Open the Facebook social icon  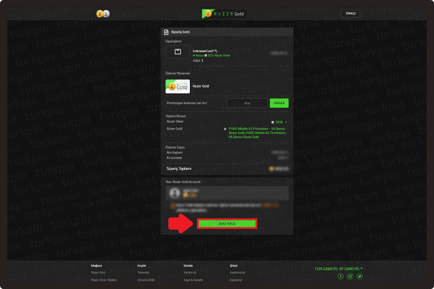point(340,276)
